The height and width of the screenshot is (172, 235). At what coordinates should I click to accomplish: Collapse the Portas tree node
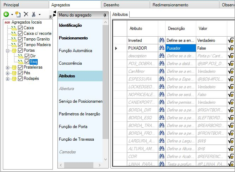point(7,51)
